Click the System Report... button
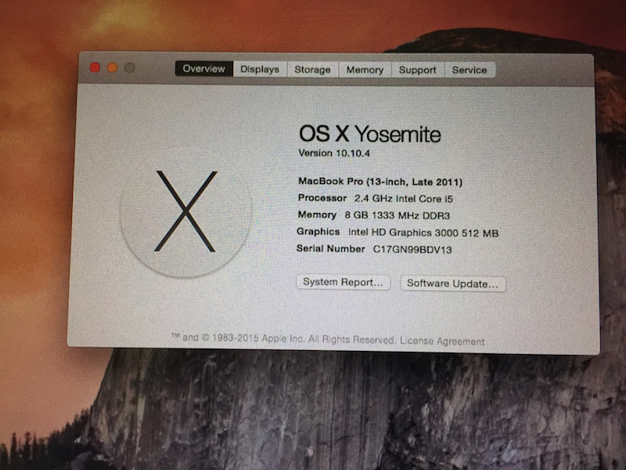Viewport: 626px width, 470px height. [x=343, y=282]
